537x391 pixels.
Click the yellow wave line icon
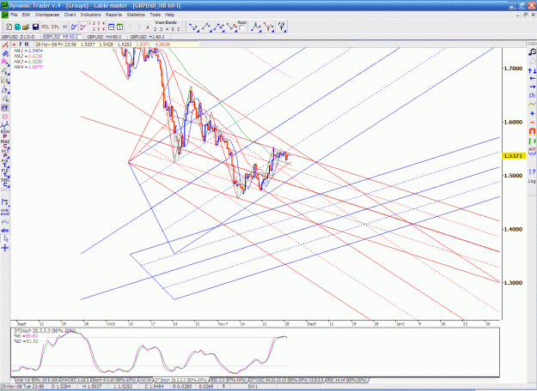tap(532, 105)
